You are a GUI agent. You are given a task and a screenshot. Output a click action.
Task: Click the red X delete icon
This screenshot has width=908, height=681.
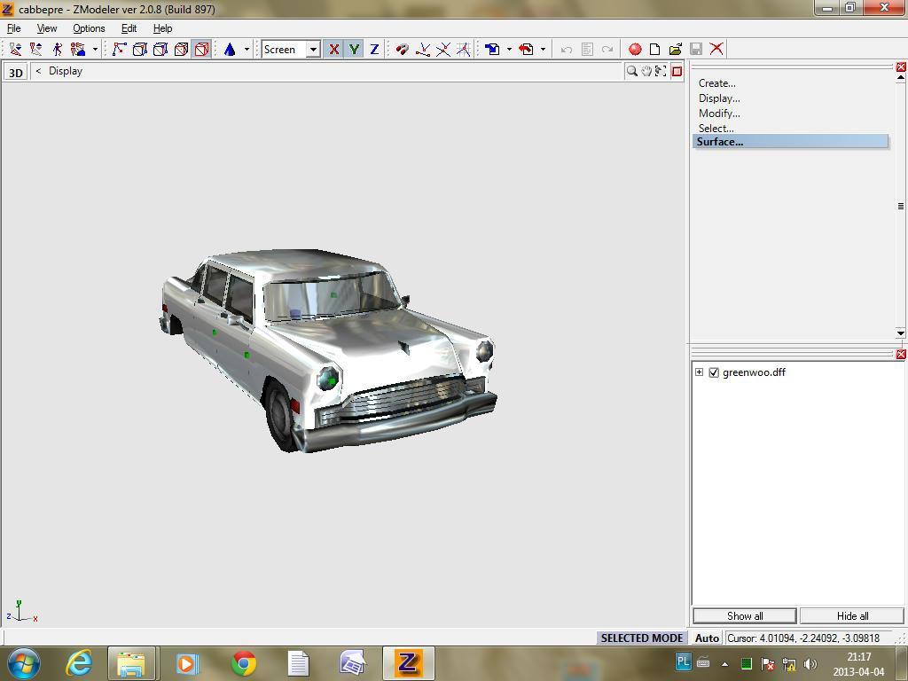716,50
